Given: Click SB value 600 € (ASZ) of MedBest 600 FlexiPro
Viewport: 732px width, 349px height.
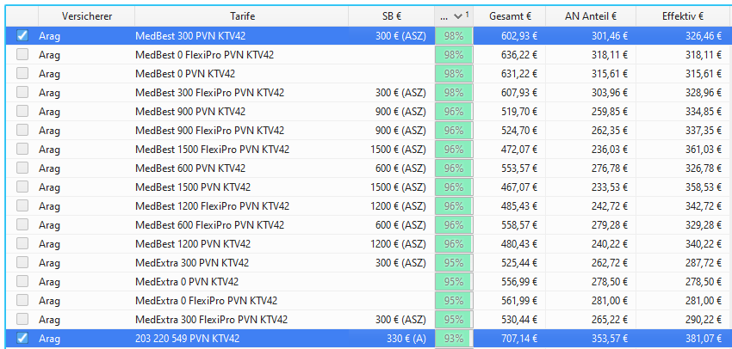Looking at the screenshot, I should [400, 225].
